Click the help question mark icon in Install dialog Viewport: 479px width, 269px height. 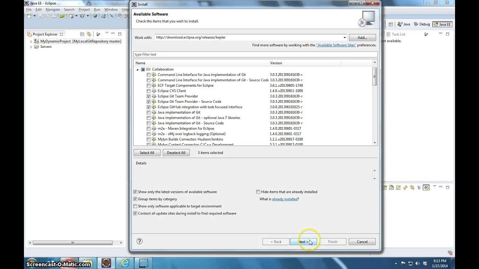(140, 241)
